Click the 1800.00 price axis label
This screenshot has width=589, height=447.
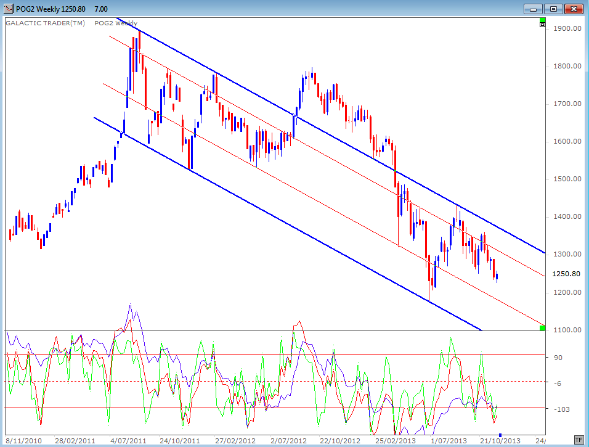pos(567,66)
